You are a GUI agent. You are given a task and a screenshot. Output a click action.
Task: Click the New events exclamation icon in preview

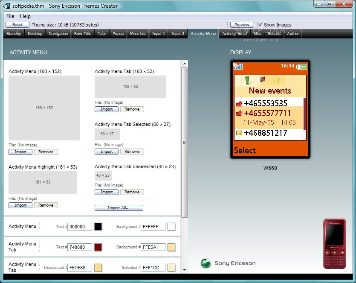(247, 80)
